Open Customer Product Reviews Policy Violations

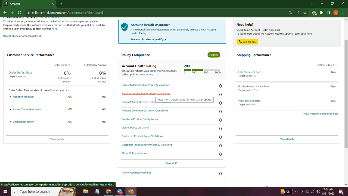pos(147,145)
